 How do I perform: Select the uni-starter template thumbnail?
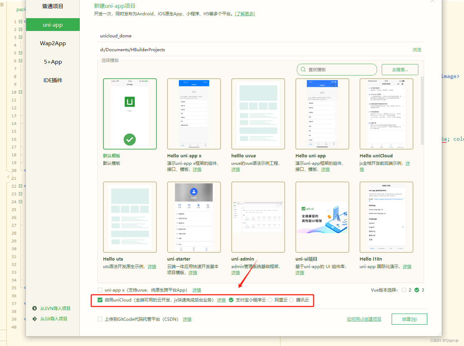tap(194, 217)
